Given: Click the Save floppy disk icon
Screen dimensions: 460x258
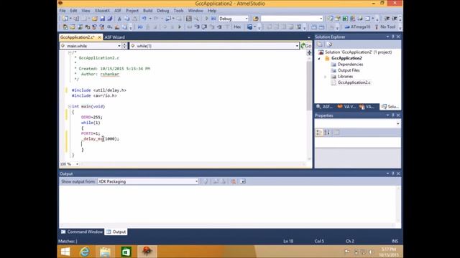Looking at the screenshot, I should pos(102,19).
